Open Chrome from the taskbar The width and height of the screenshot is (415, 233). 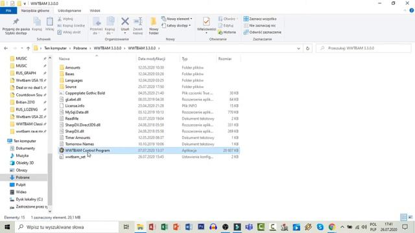[x=332, y=227]
